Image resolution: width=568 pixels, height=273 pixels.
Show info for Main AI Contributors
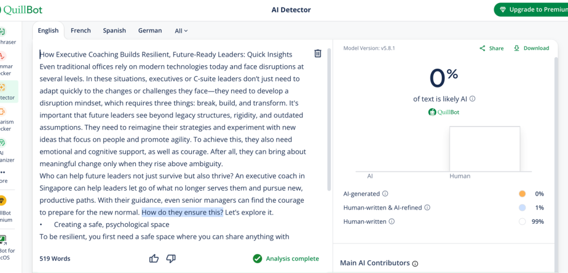click(415, 264)
